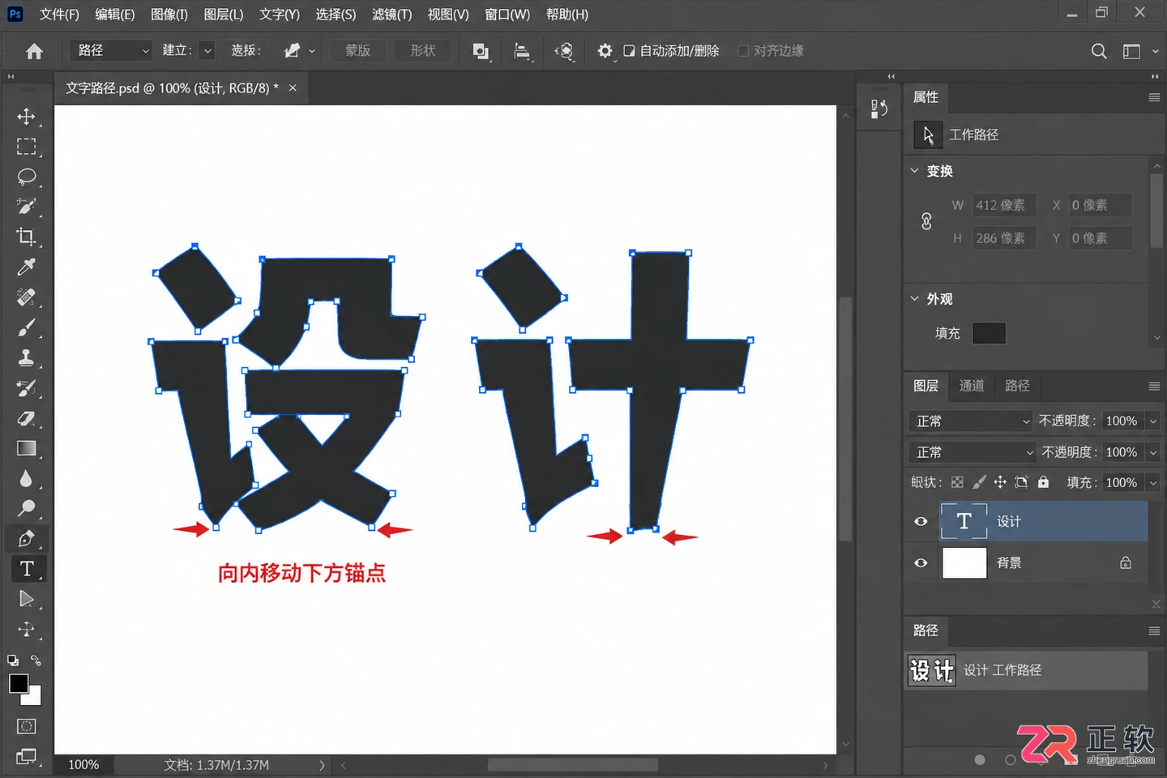Select the Move tool
Screen dimensions: 1167x778
[26, 117]
